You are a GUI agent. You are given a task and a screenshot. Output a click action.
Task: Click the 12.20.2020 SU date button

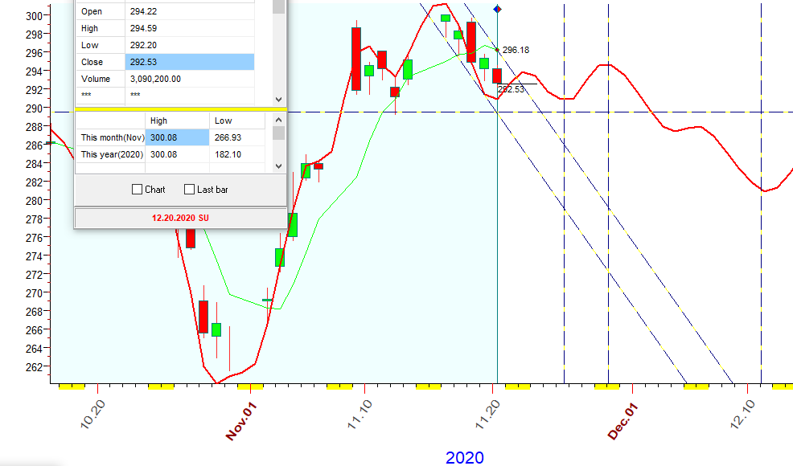[180, 218]
